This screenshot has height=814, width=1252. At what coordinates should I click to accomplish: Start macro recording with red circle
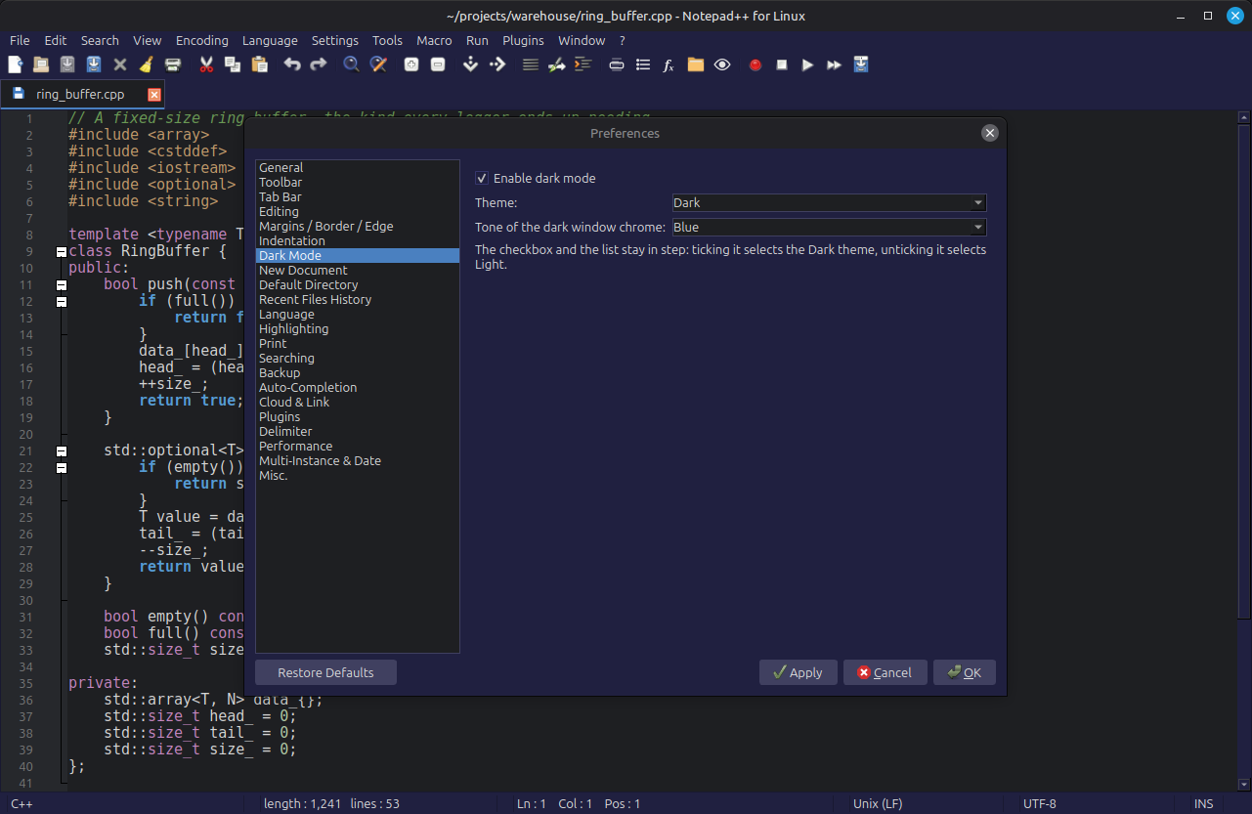(756, 64)
